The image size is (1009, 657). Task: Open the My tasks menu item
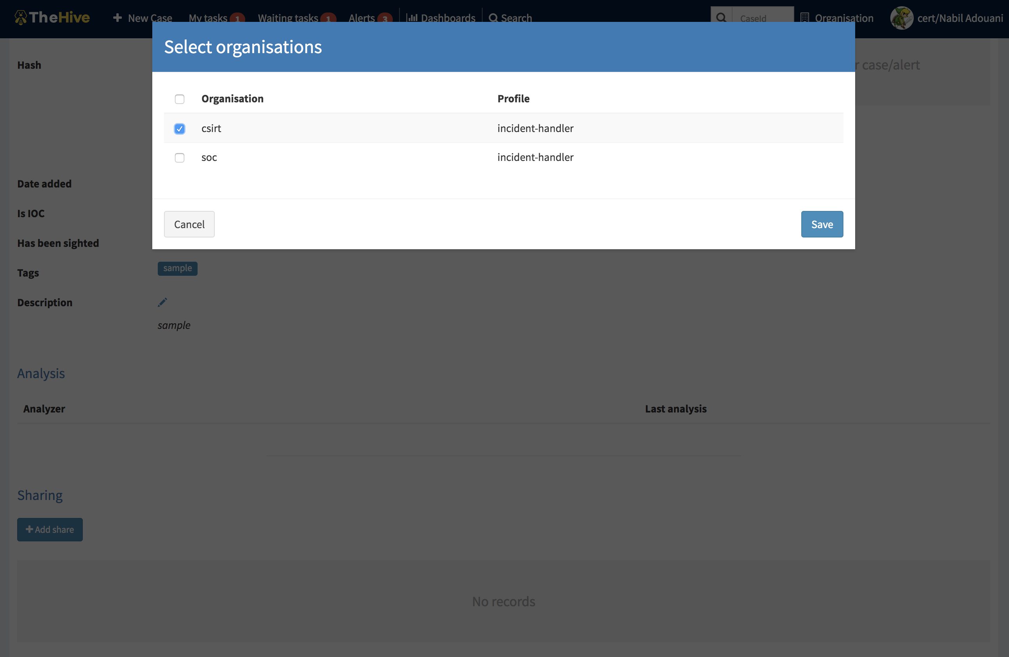(x=208, y=18)
